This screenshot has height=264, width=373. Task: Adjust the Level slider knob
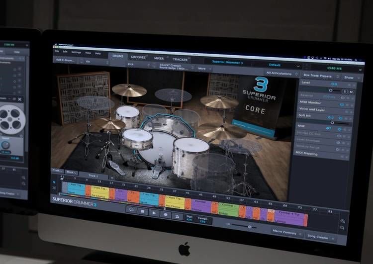click(x=330, y=90)
